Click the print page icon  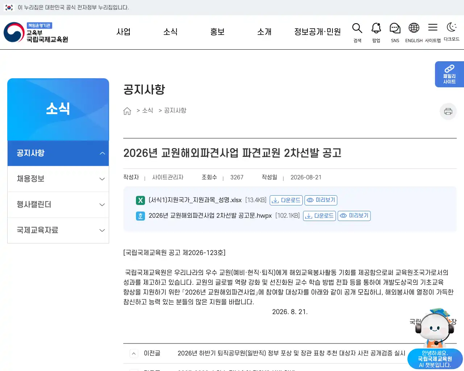(448, 111)
